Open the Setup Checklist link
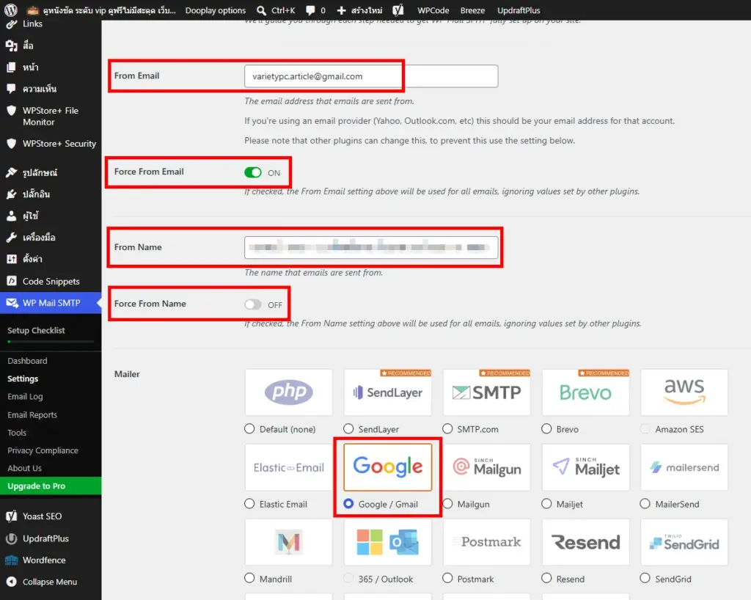The width and height of the screenshot is (751, 600). pos(36,330)
